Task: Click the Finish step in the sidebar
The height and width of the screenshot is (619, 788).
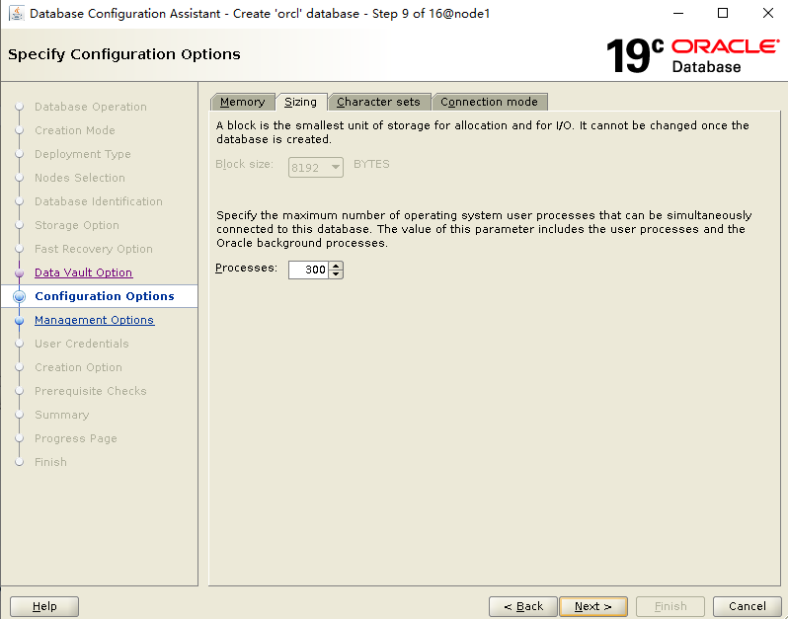Action: pos(50,462)
